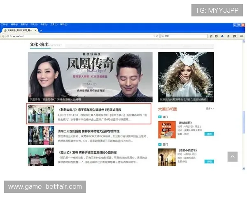The image size is (247, 197).
Task: Click the 大闽LIVE团 heading
Action: tap(168, 109)
